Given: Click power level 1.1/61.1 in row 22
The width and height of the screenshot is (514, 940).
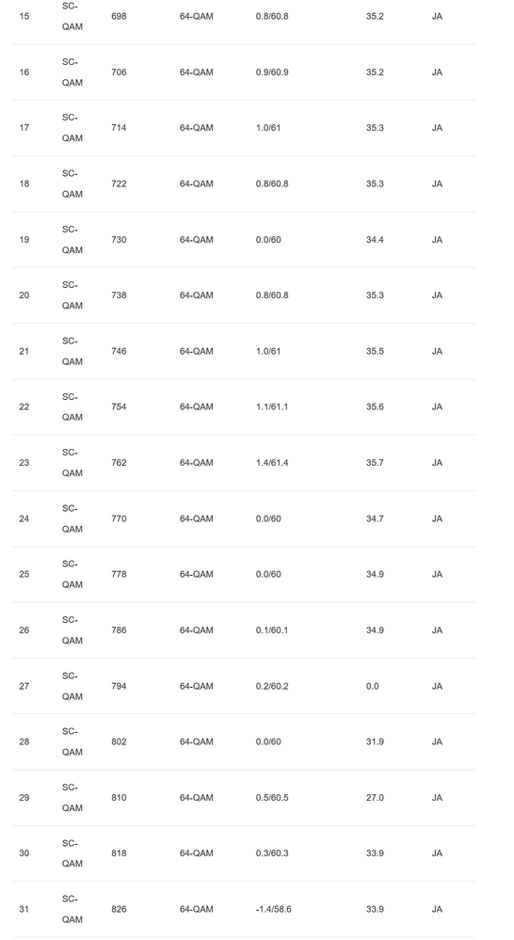Looking at the screenshot, I should (272, 406).
